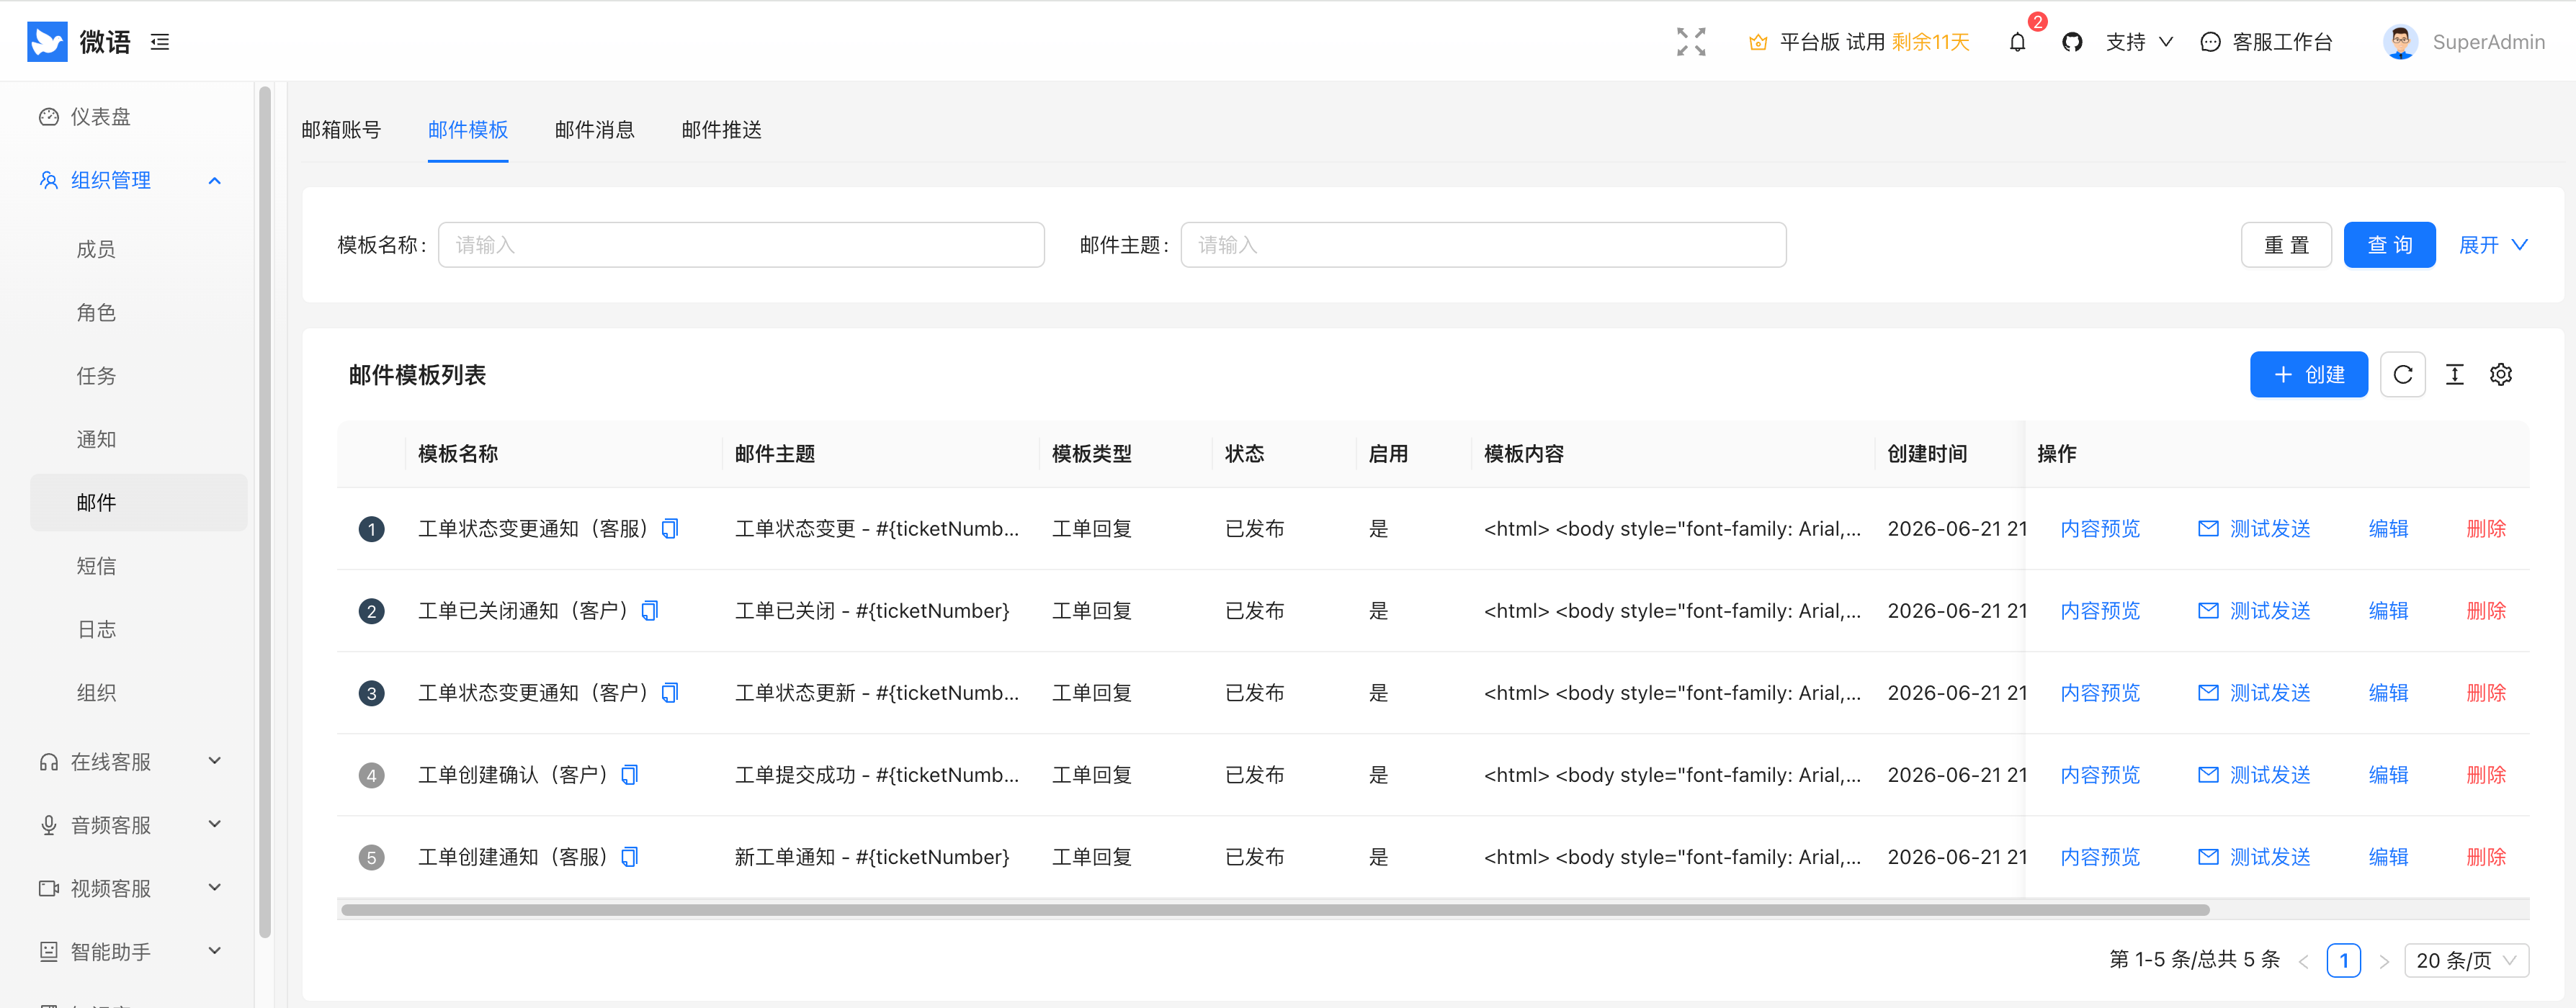Switch to the 邮箱账号 tab

point(341,130)
